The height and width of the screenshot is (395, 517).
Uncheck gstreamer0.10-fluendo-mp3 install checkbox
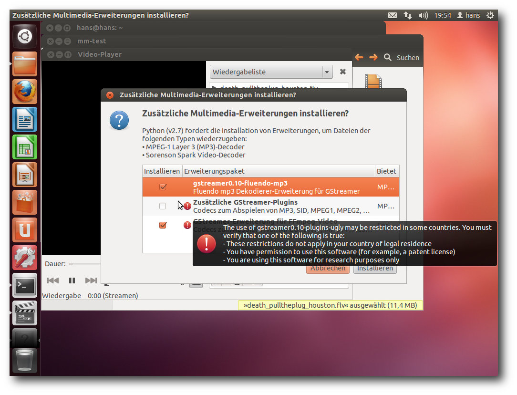click(163, 187)
